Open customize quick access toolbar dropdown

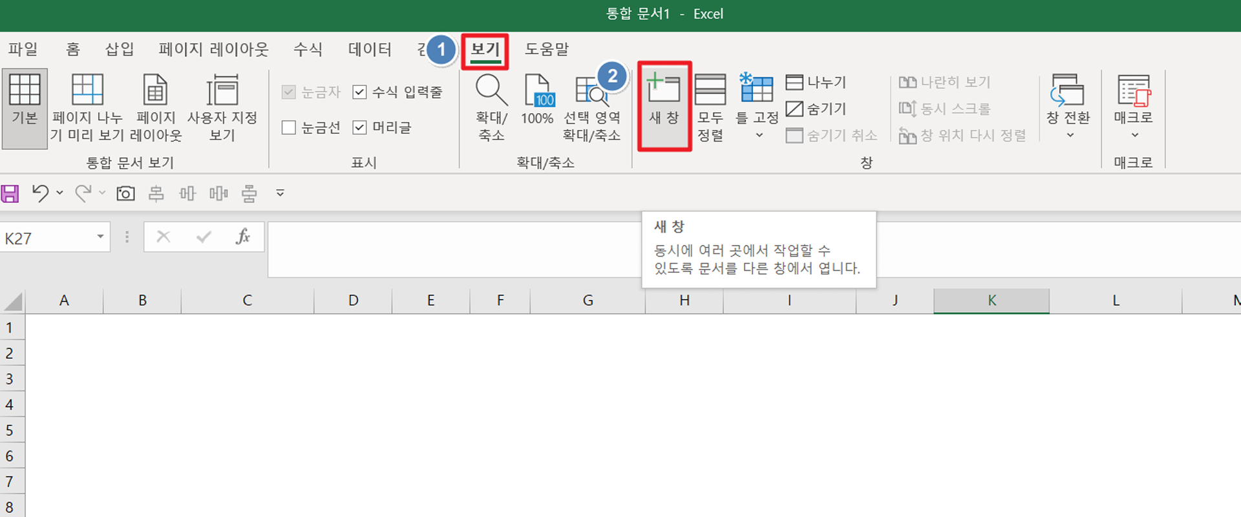click(280, 193)
